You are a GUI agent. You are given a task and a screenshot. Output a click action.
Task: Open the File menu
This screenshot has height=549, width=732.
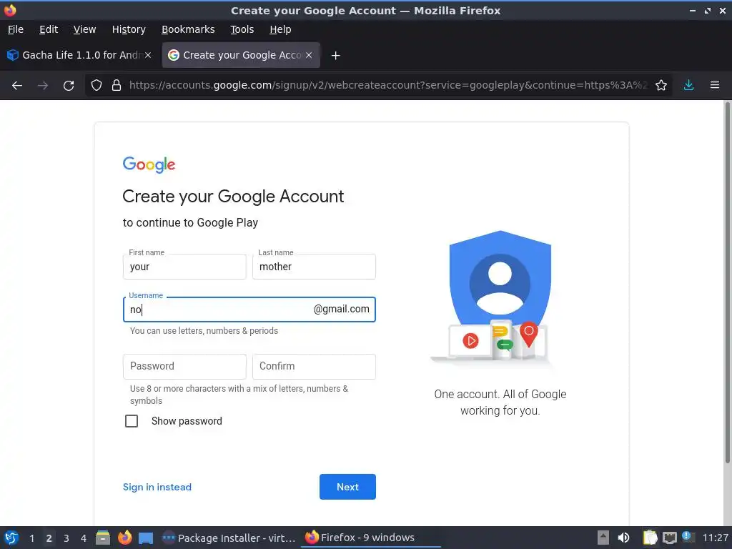click(x=16, y=29)
